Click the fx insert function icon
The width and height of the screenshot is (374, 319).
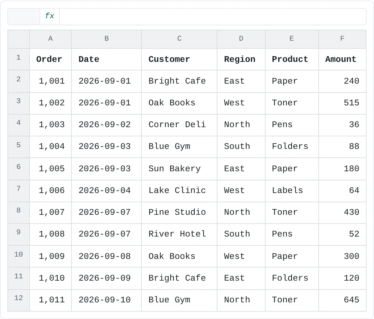50,17
